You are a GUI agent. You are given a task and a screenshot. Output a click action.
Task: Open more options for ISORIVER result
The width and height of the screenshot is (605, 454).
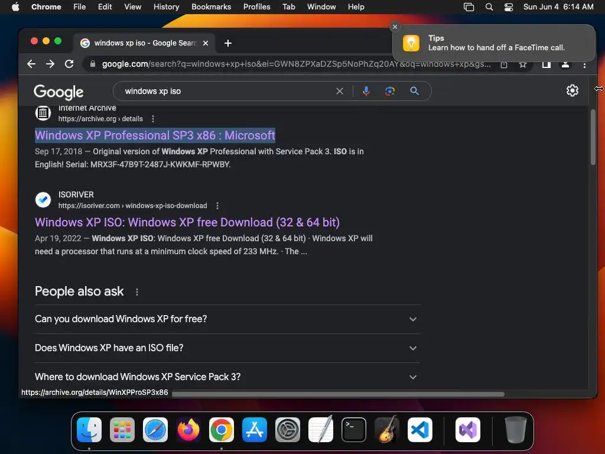tap(217, 206)
